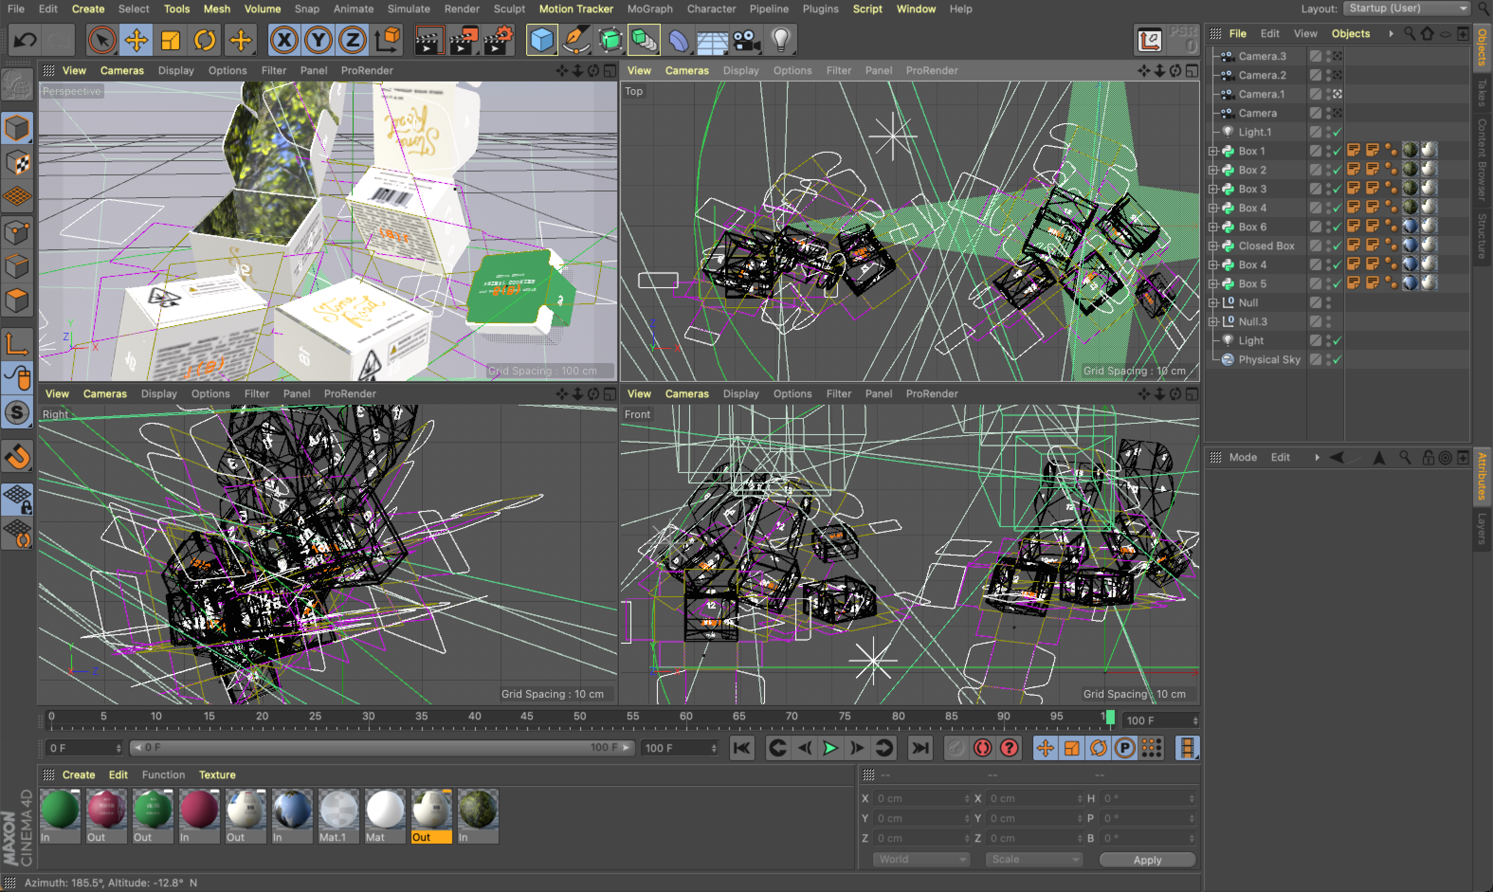Toggle Camera.3 layer checkbox
This screenshot has width=1493, height=892.
point(1316,56)
